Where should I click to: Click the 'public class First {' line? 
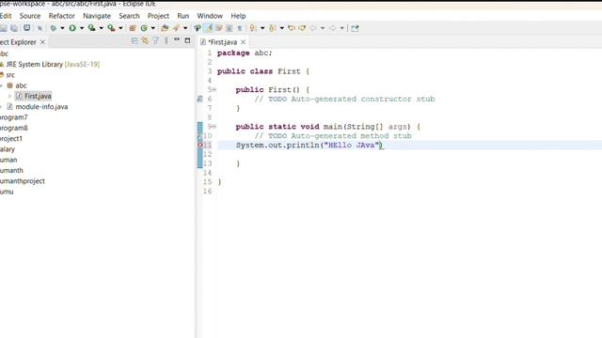[263, 71]
